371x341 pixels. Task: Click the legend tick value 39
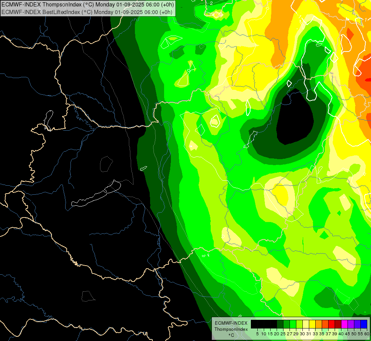(335, 334)
